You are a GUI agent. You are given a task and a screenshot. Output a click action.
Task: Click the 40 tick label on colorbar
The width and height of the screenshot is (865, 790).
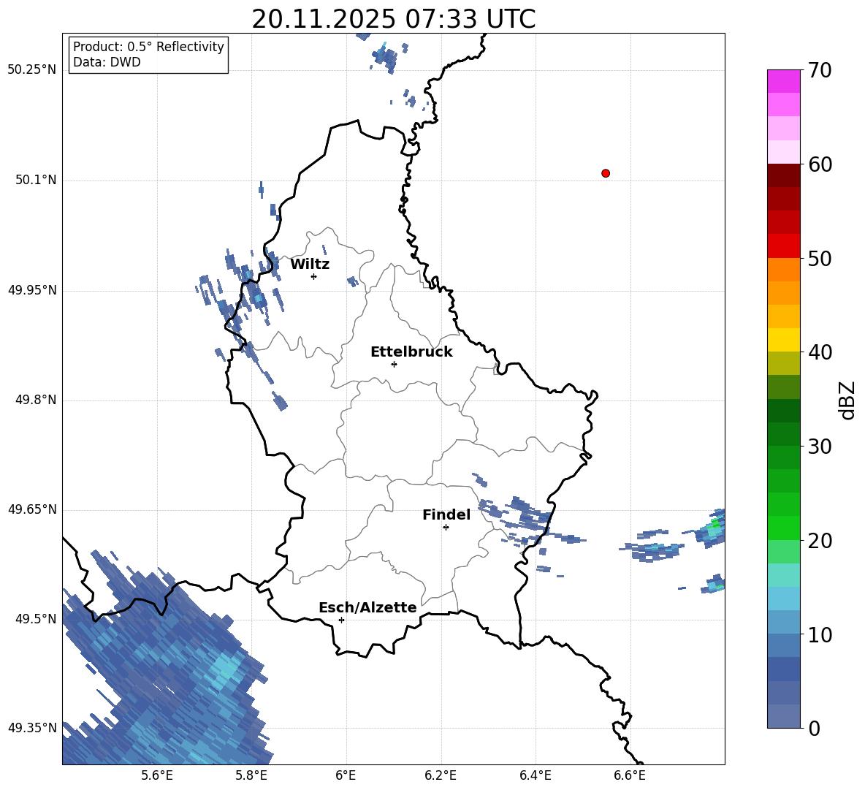tap(820, 352)
